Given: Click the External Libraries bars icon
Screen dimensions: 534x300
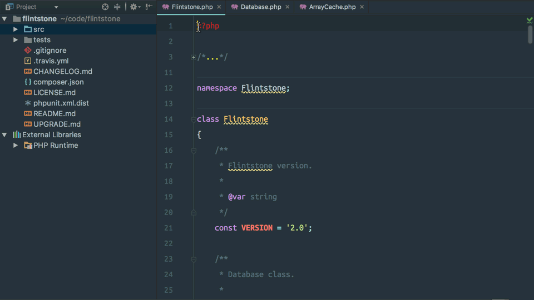Looking at the screenshot, I should pyautogui.click(x=17, y=134).
